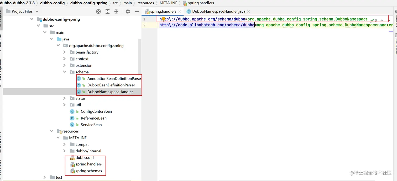Expand the beans.factory package
397x181 pixels.
click(x=65, y=52)
